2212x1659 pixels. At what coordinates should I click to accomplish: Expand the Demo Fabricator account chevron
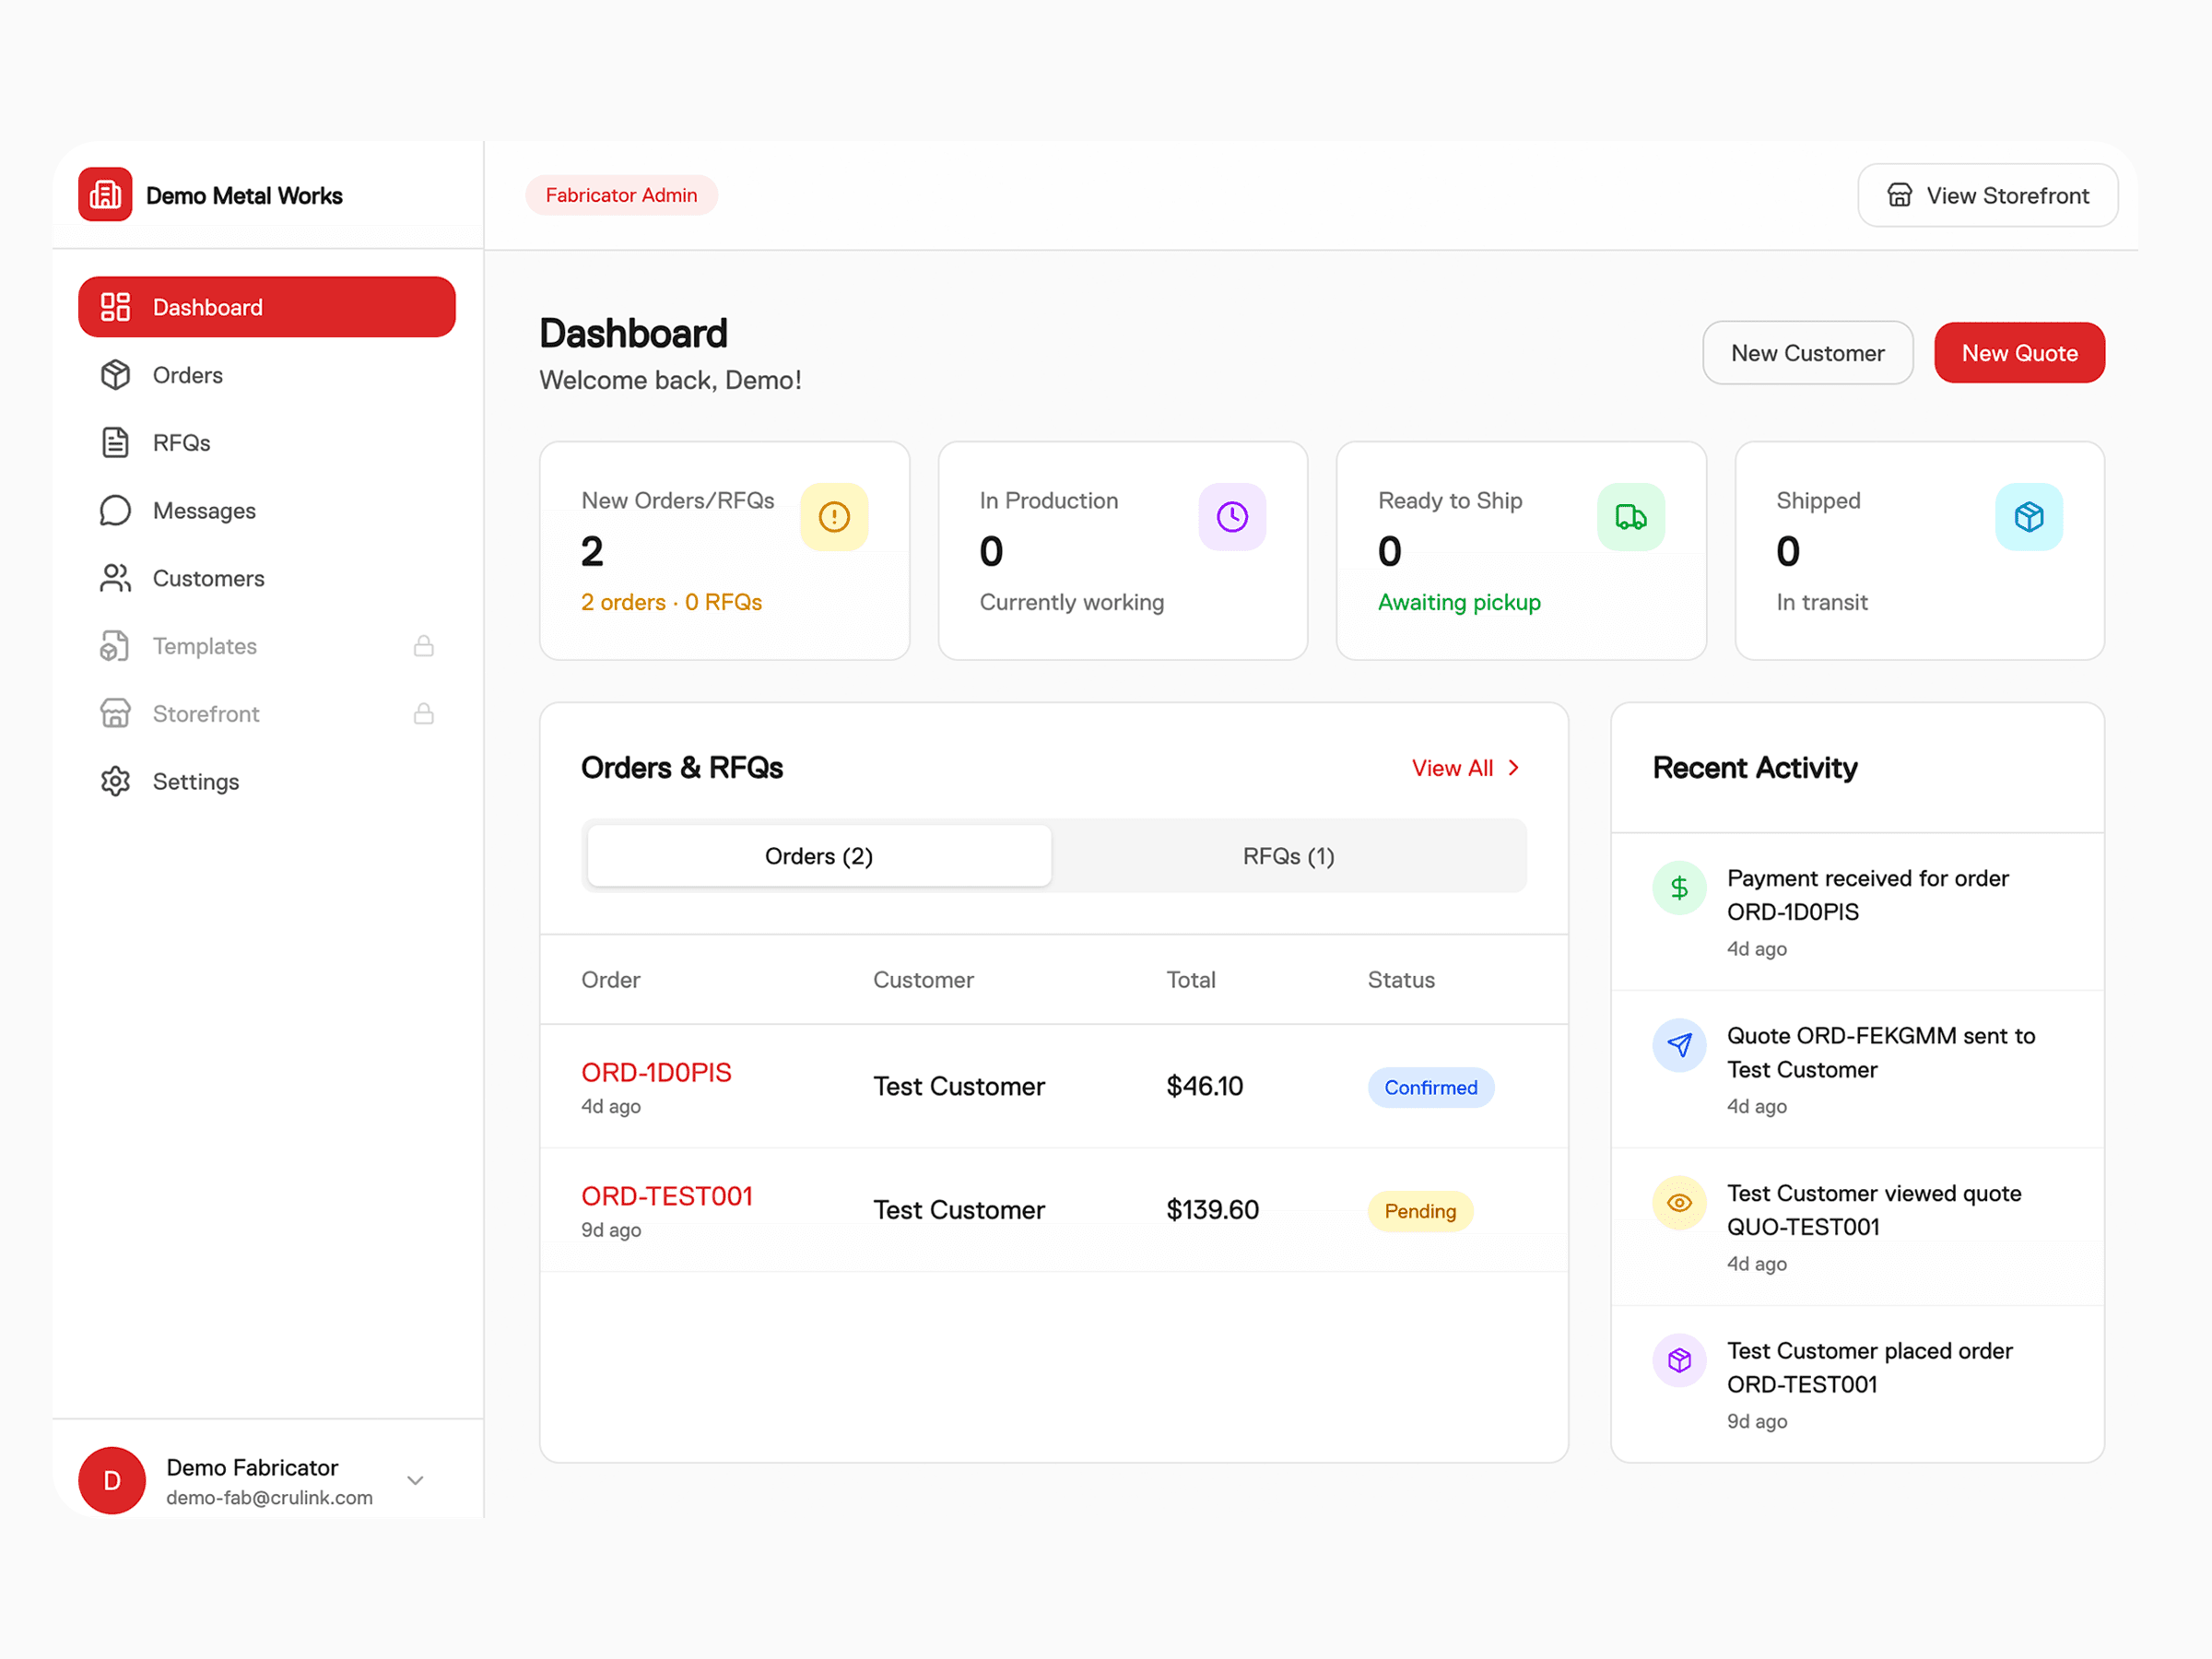415,1480
